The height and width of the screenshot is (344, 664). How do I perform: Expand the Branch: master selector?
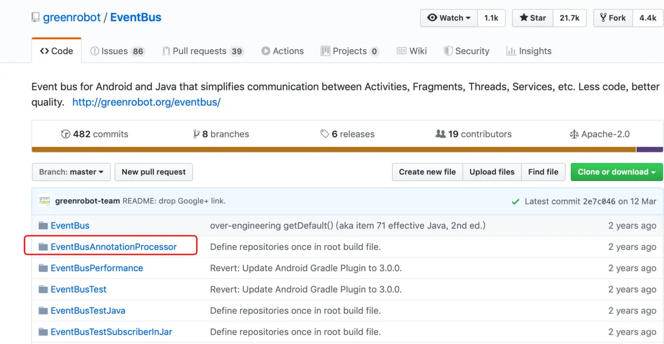point(71,172)
